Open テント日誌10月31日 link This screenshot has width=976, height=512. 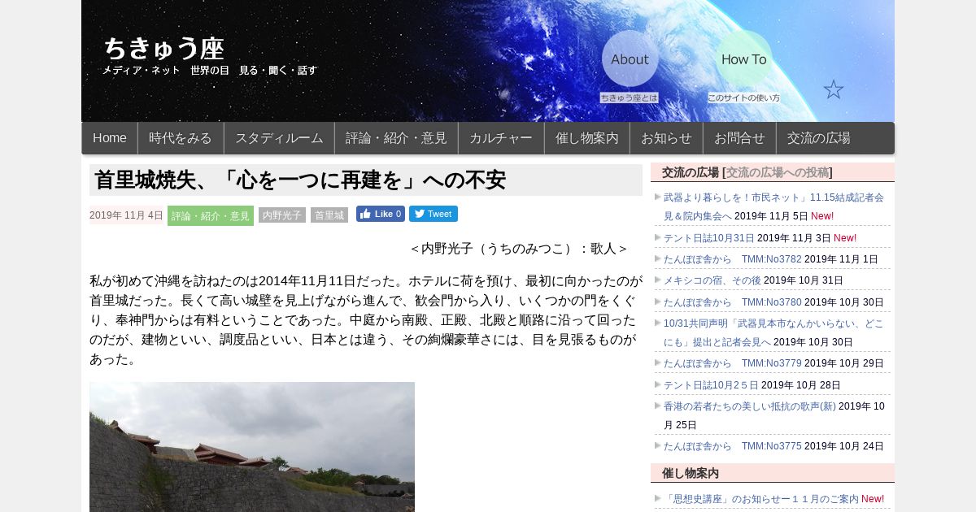(x=709, y=238)
